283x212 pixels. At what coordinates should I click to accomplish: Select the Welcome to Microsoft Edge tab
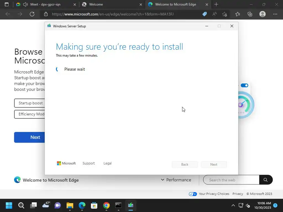tap(175, 4)
